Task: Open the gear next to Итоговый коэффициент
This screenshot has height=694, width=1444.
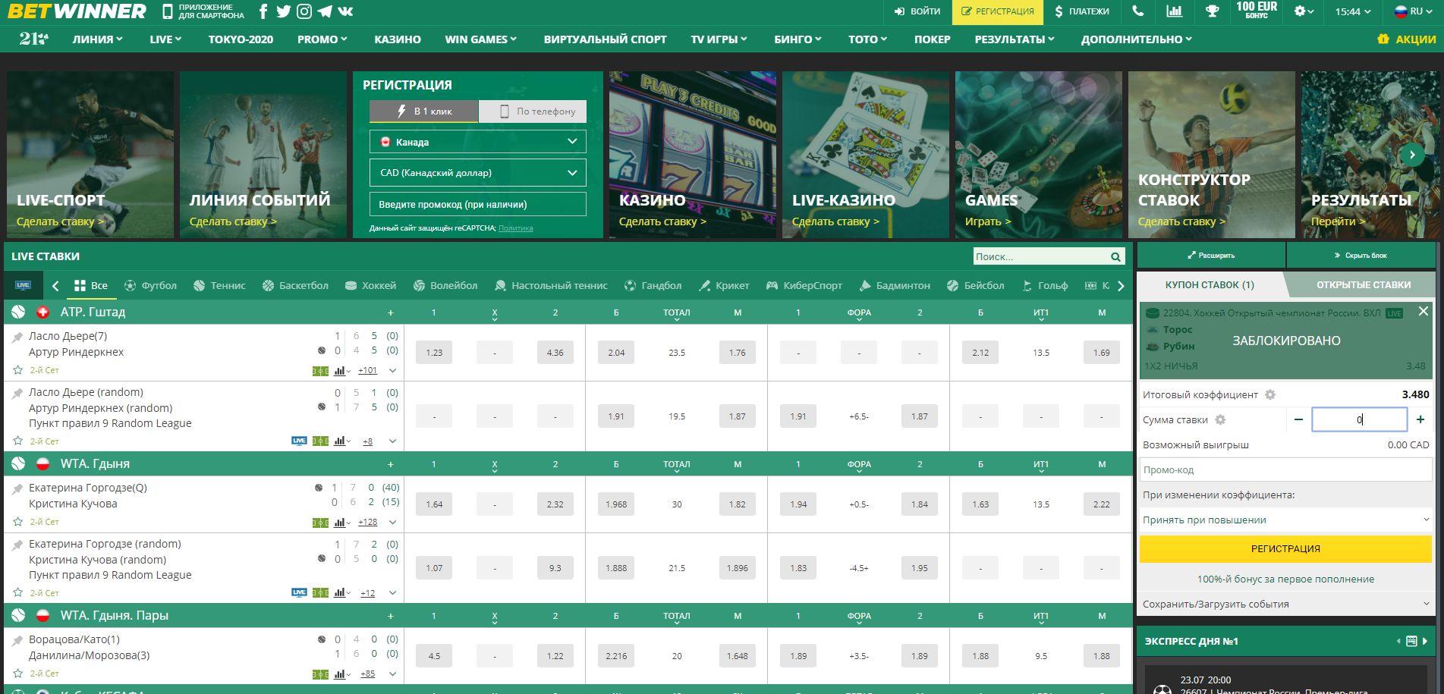Action: click(x=1270, y=394)
